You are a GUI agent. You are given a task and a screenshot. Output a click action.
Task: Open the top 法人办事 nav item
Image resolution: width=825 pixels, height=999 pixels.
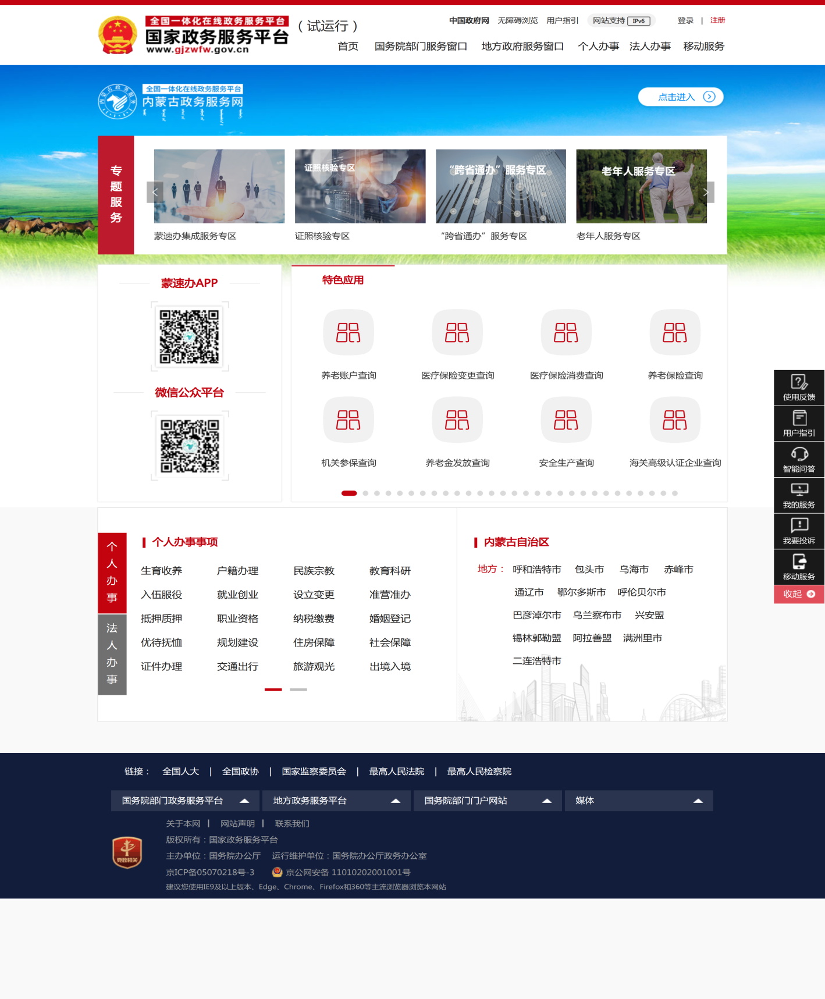pos(650,46)
